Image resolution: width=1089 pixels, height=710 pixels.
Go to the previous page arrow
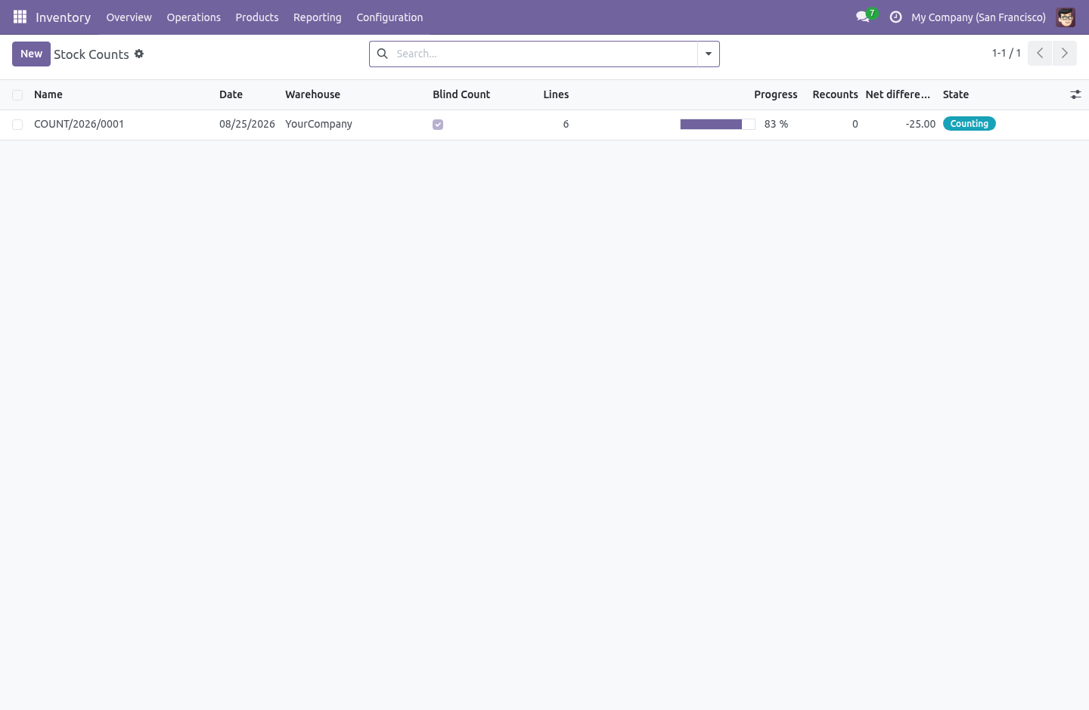pyautogui.click(x=1040, y=53)
